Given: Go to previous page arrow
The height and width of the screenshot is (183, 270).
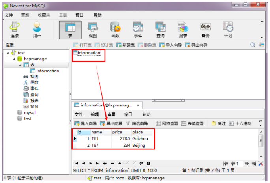Looking at the screenshot, I should pos(233,164).
